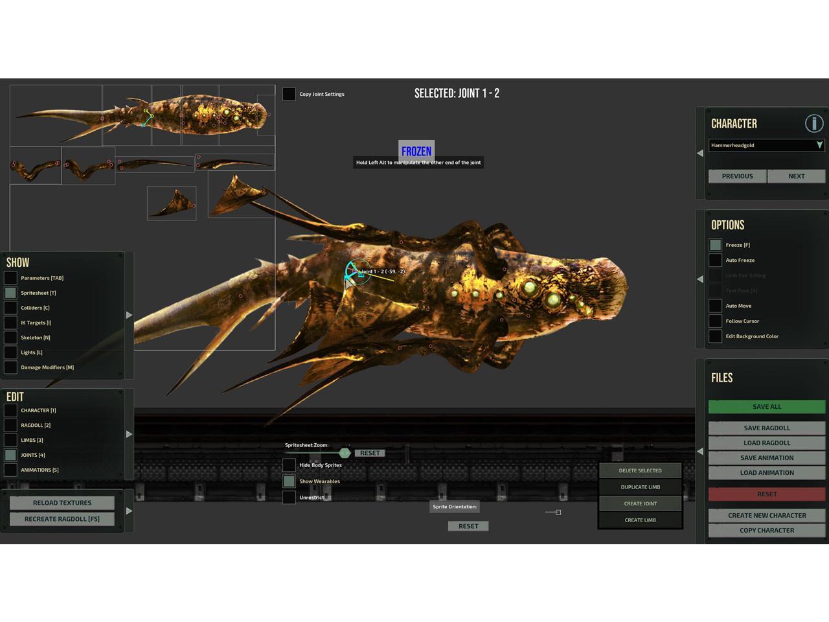
Task: Collapse the Show panel using its arrow
Action: 129,316
